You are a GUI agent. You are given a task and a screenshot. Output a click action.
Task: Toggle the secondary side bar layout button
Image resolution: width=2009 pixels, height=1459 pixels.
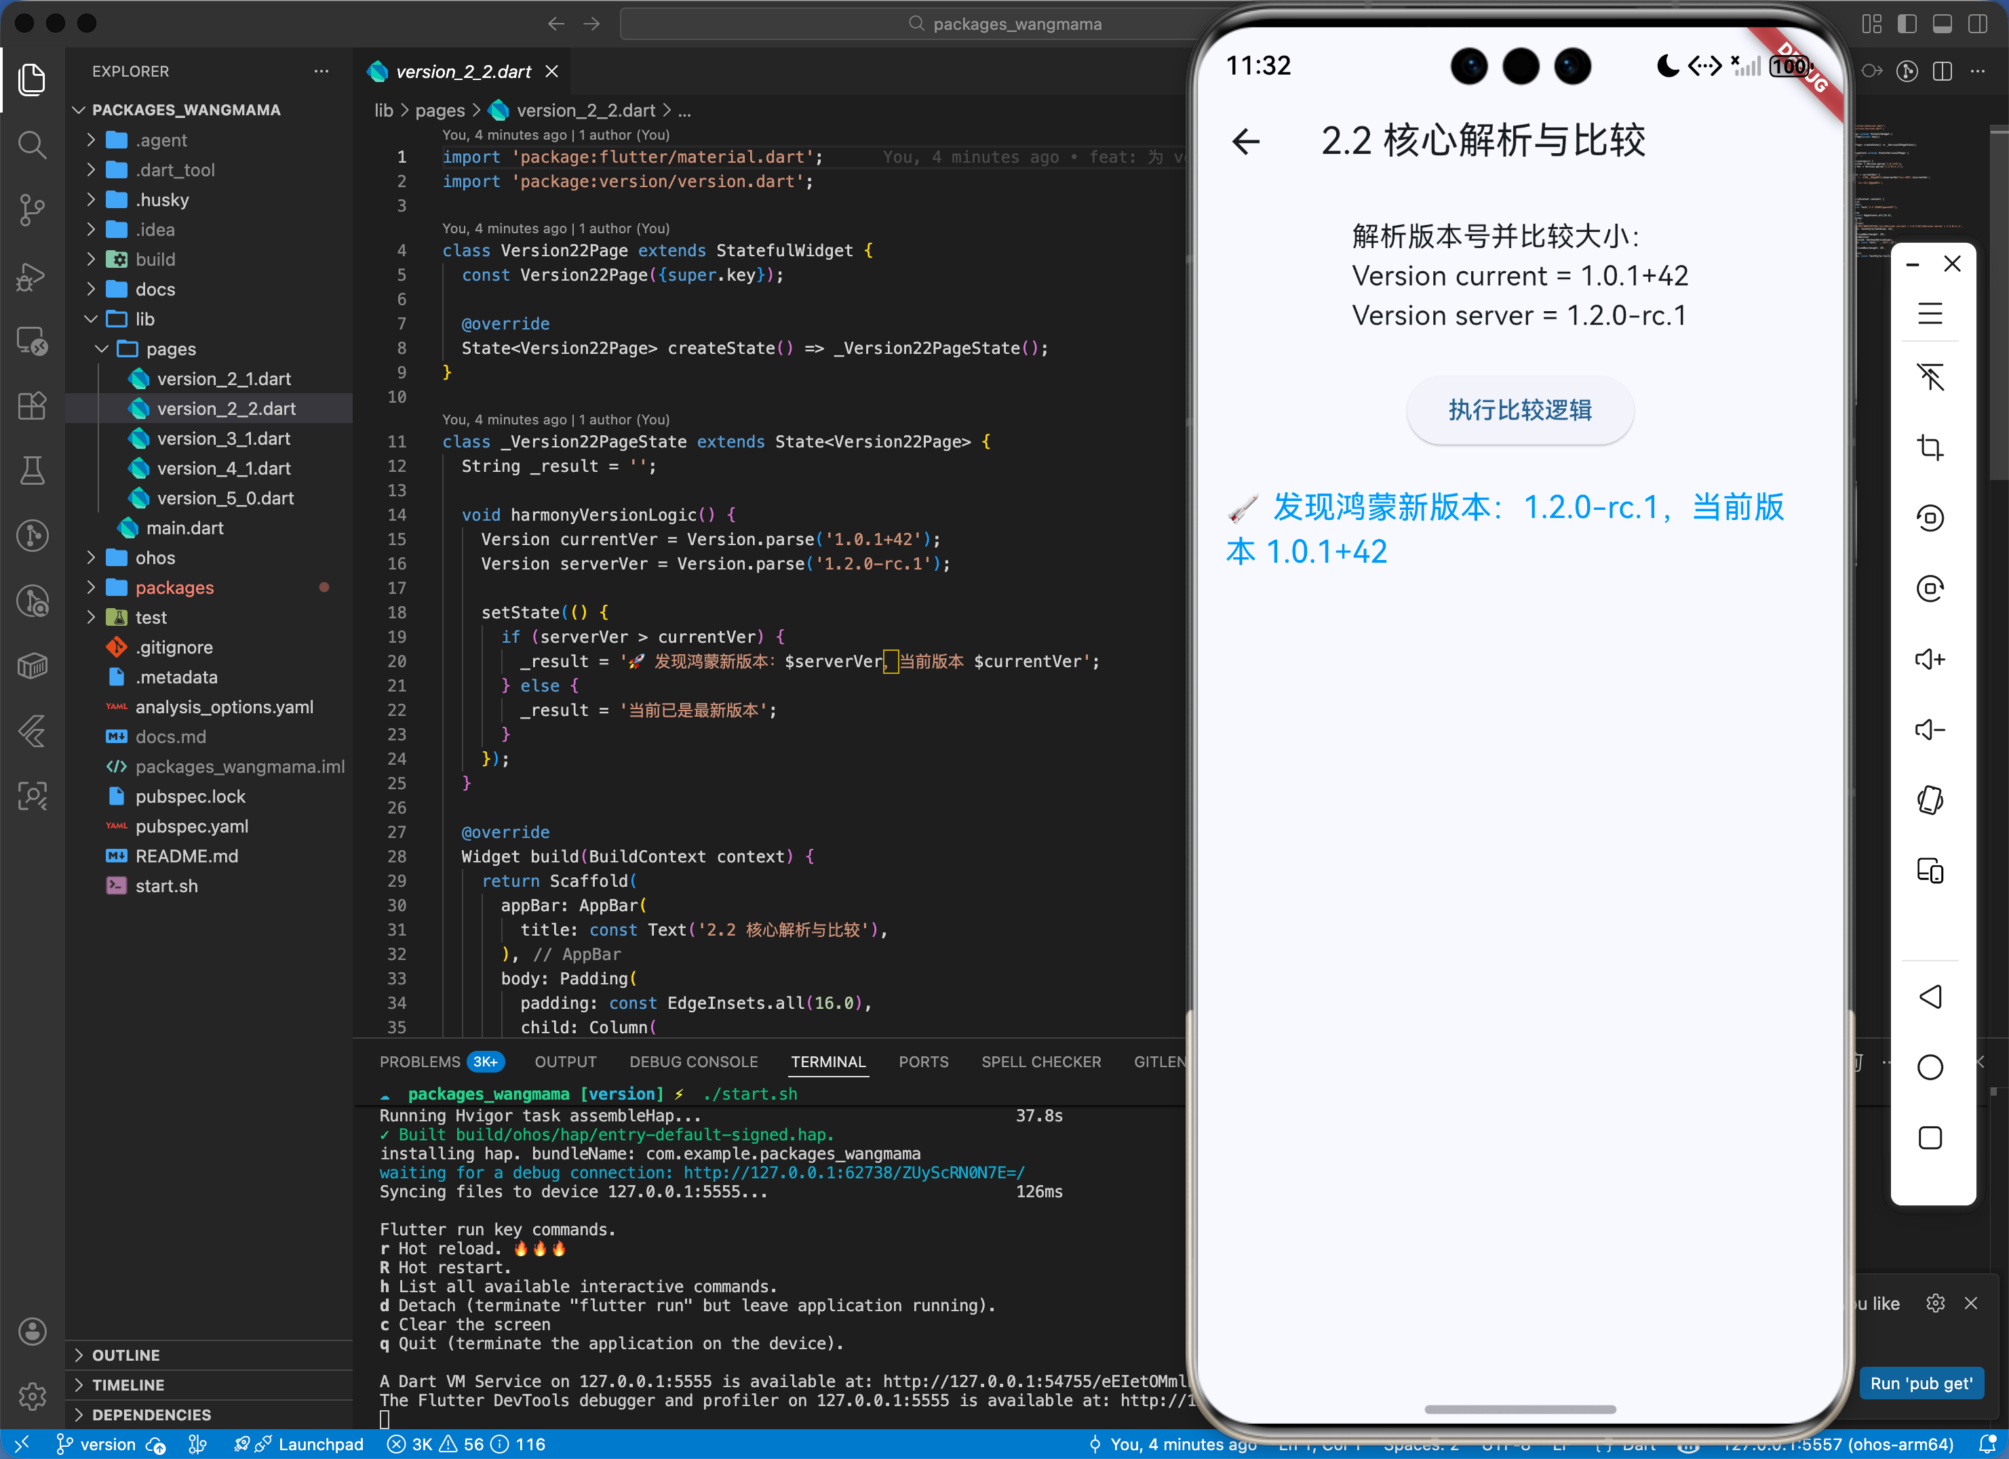pyautogui.click(x=1977, y=24)
